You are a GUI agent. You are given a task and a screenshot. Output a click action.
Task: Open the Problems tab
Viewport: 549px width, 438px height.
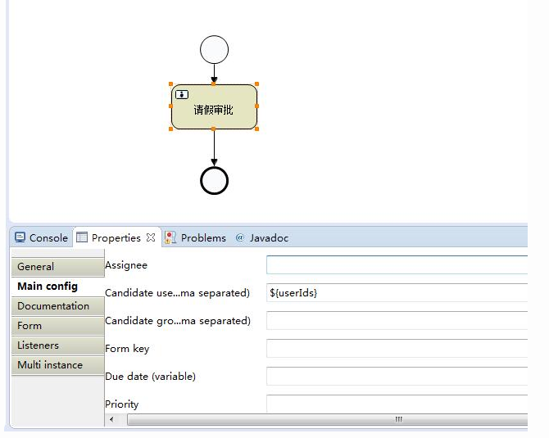pyautogui.click(x=195, y=238)
